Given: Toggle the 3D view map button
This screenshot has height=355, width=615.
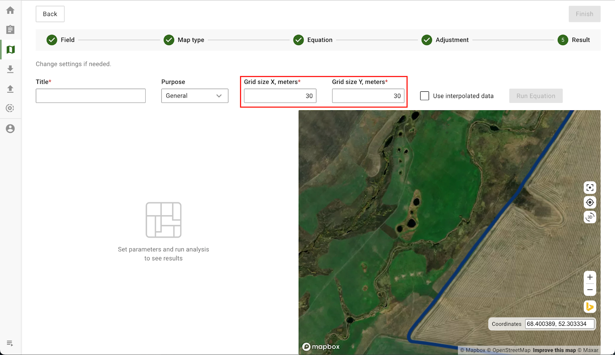Looking at the screenshot, I should [590, 217].
